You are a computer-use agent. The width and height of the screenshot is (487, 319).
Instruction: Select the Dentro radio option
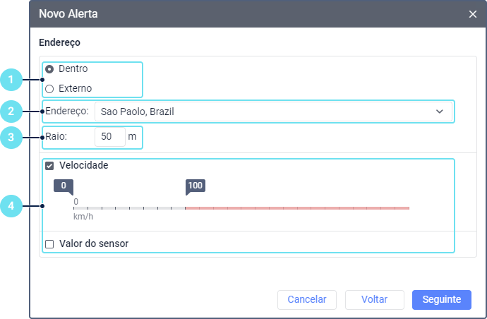click(49, 69)
